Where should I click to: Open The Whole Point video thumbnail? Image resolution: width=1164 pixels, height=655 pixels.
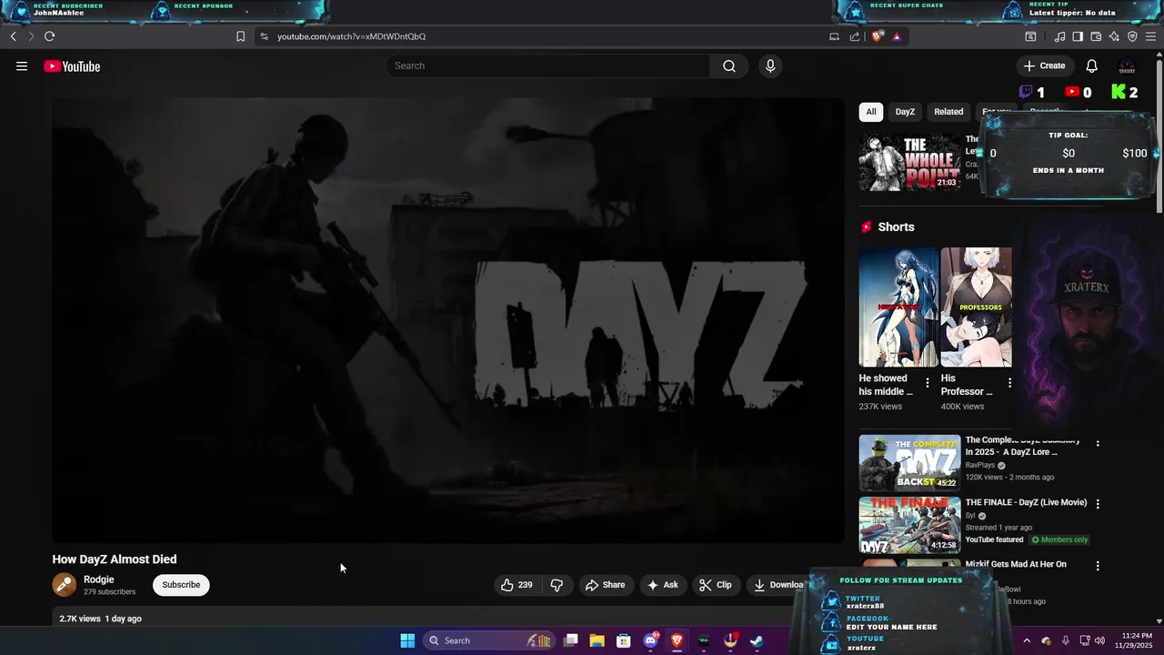click(909, 163)
